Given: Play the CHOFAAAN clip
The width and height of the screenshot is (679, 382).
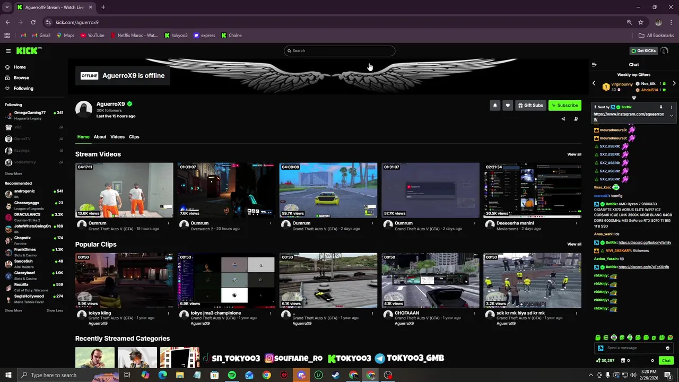Looking at the screenshot, I should 430,281.
